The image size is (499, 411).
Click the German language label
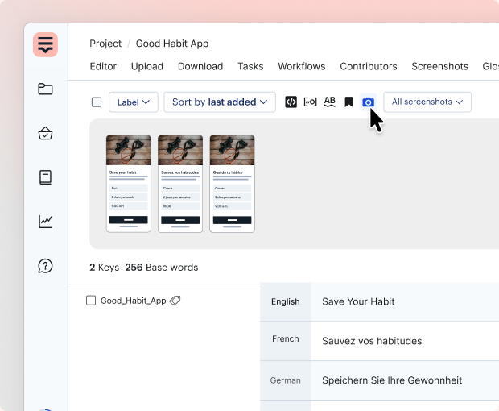point(286,380)
